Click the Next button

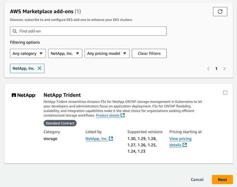[x=222, y=179]
